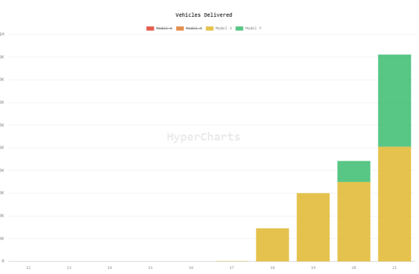Click the tall green Model Y segment for 21
The width and height of the screenshot is (419, 274).
[x=395, y=100]
